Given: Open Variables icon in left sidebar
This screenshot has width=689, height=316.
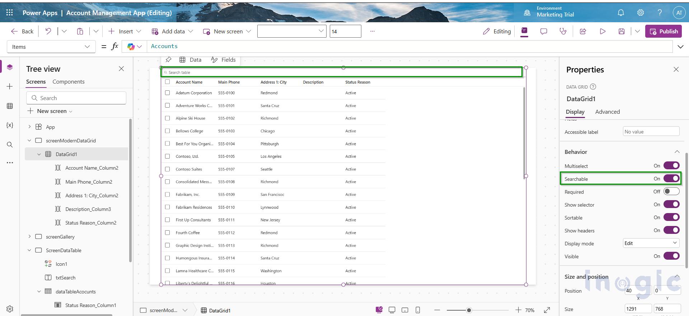Looking at the screenshot, I should (x=10, y=125).
